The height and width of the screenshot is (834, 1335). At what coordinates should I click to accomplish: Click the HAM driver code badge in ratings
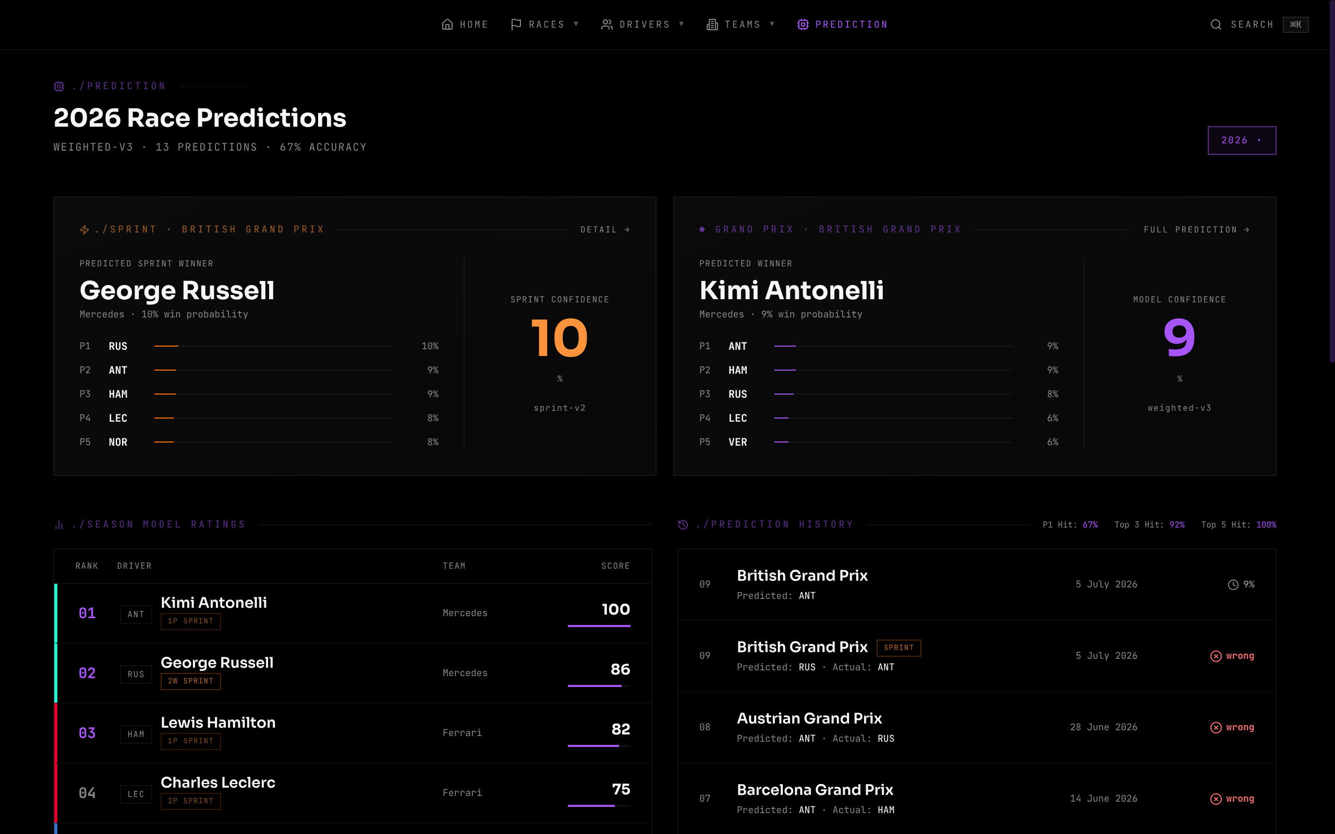(136, 734)
